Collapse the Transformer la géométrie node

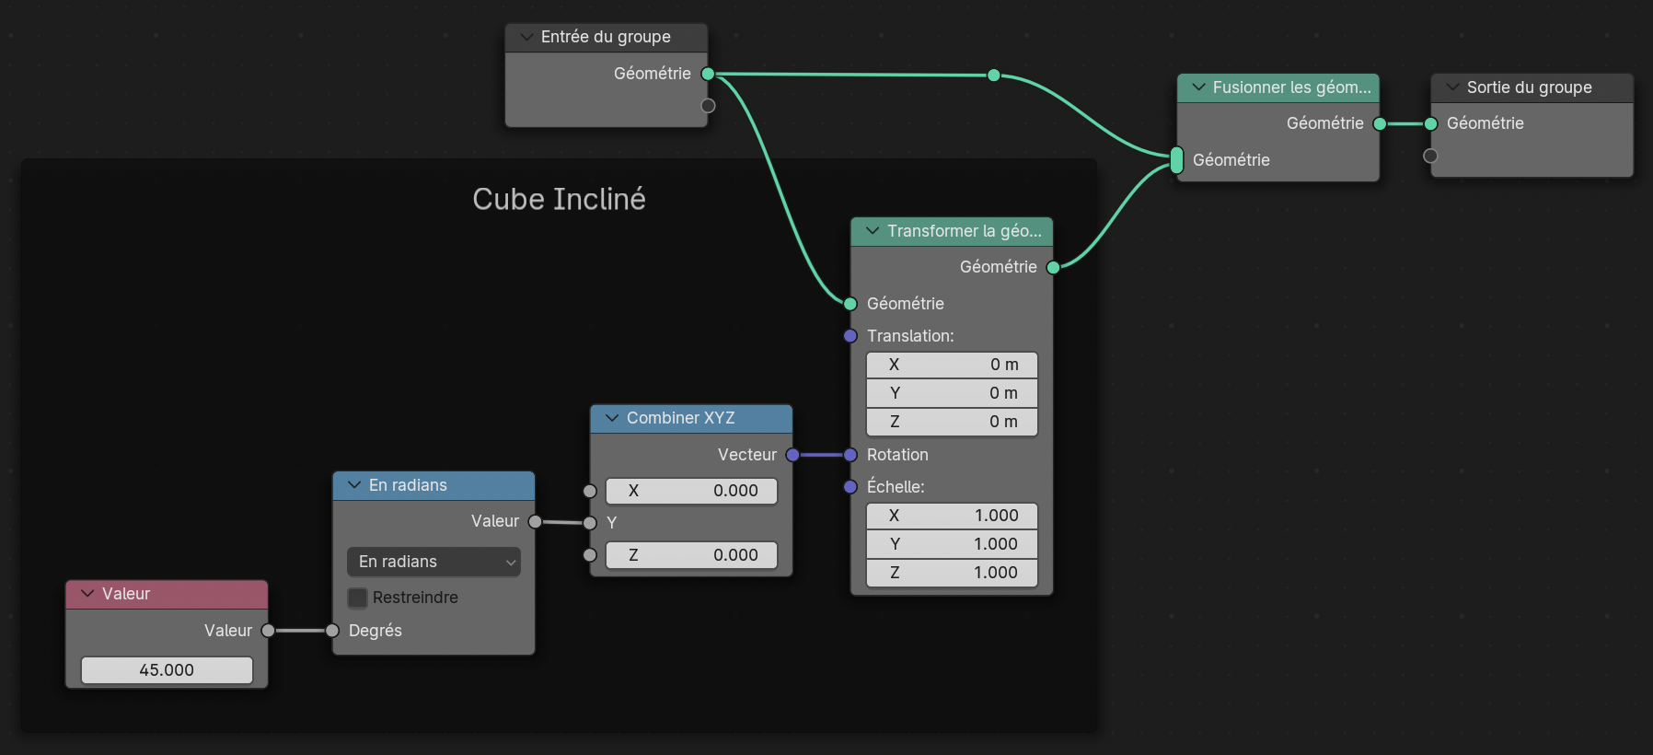tap(872, 231)
